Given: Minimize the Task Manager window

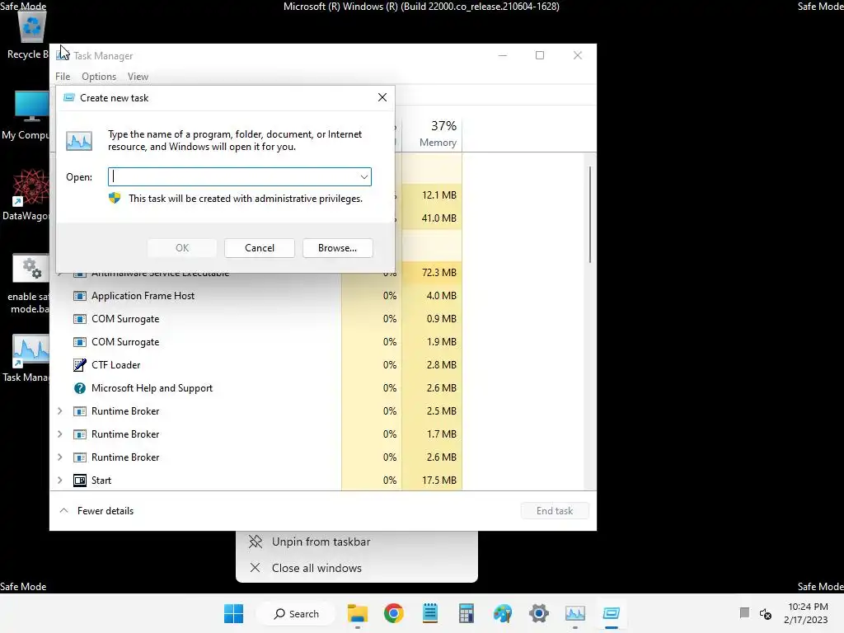Looking at the screenshot, I should pyautogui.click(x=503, y=55).
